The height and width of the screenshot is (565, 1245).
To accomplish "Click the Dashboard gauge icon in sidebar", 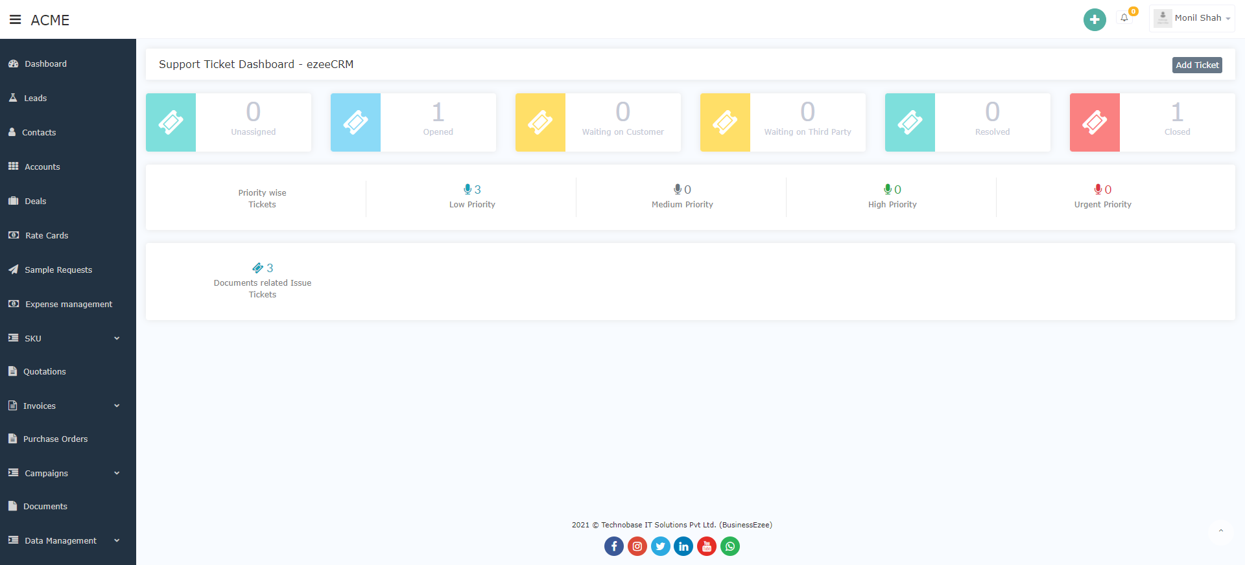I will [13, 63].
